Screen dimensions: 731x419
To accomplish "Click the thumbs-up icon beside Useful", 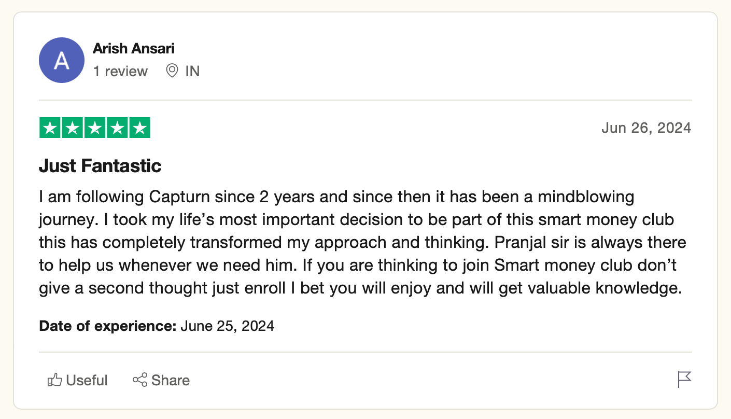I will 54,380.
